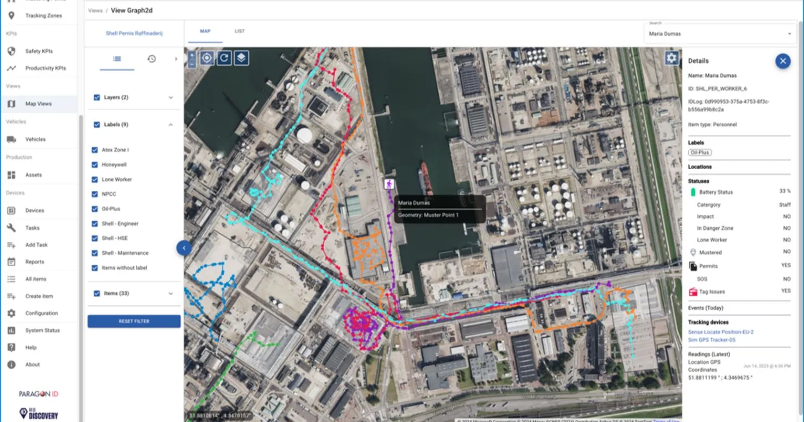Uncheck the NPCC label checkbox
804x422 pixels.
coord(95,194)
